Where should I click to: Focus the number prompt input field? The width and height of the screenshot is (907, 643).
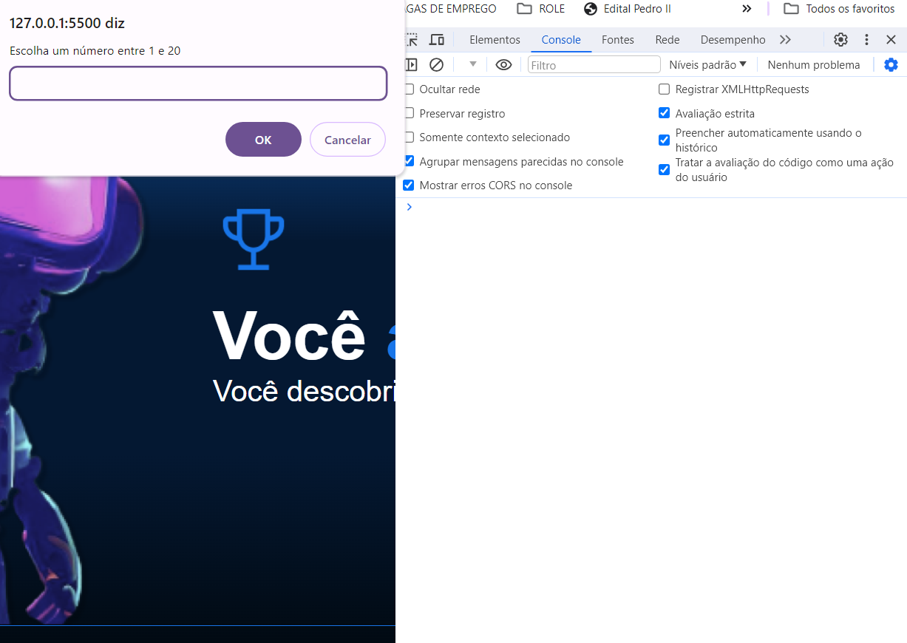pyautogui.click(x=198, y=84)
